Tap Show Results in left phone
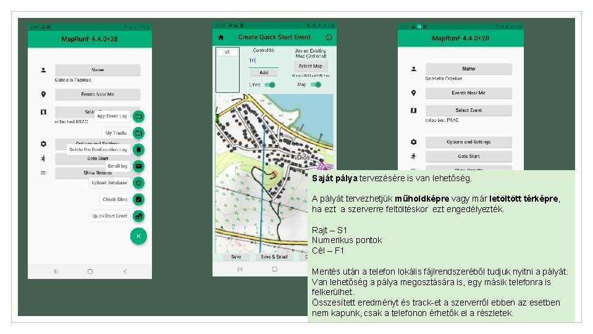Viewport: 593px width, 334px height. [x=98, y=173]
